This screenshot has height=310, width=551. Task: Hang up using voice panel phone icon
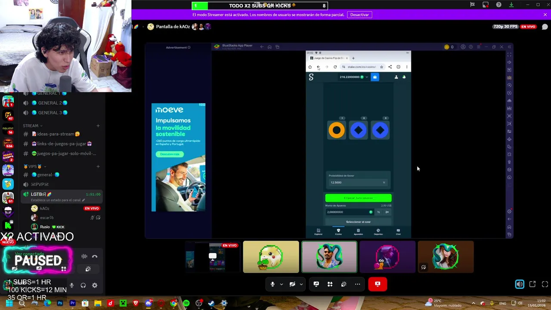click(95, 257)
